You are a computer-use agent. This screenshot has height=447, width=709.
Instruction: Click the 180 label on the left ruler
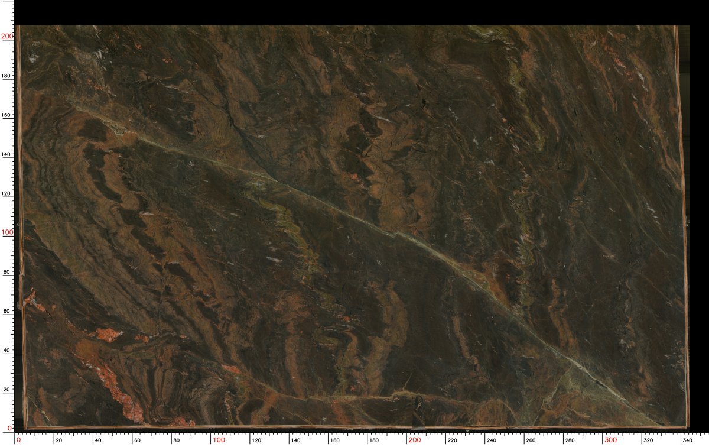click(x=7, y=76)
